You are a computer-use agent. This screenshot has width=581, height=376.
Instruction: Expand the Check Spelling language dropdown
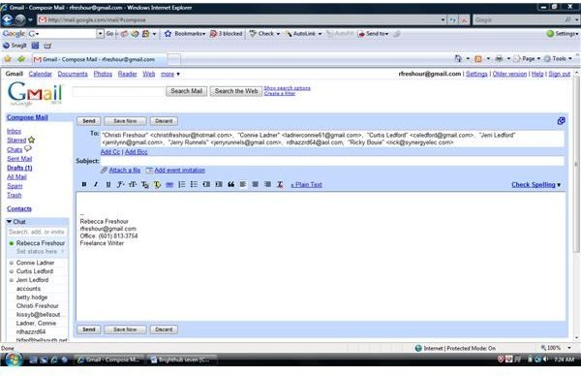(x=559, y=185)
